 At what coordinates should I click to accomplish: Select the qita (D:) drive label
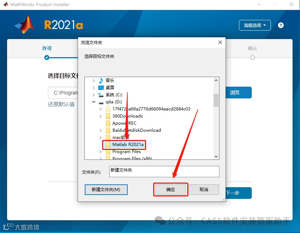[113, 102]
